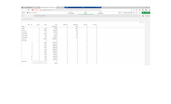Viewport: 171px width, 104px height.
Task: Open the app info globe icon
Action: tap(28, 13)
